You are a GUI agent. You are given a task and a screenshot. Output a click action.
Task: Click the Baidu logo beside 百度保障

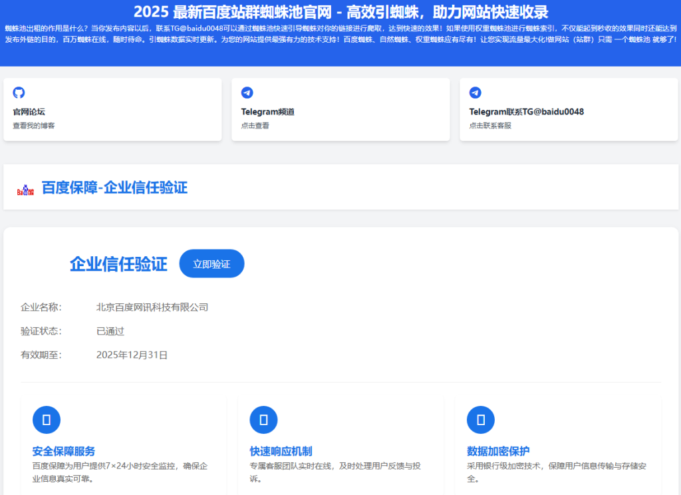click(25, 190)
